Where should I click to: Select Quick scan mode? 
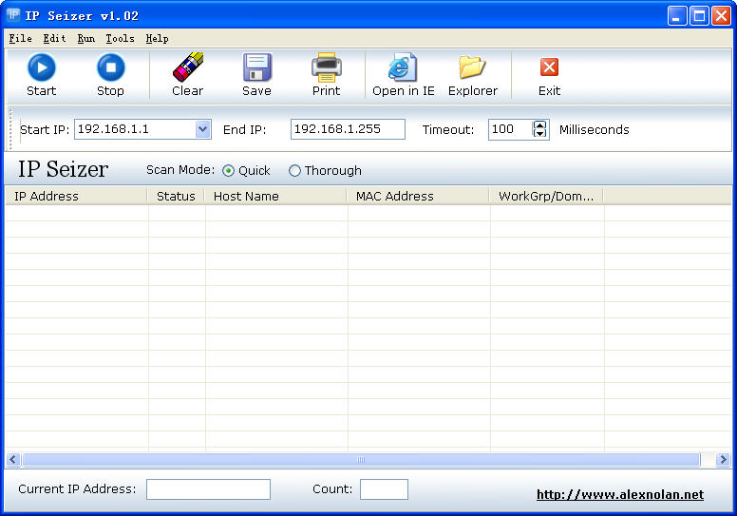tap(229, 171)
